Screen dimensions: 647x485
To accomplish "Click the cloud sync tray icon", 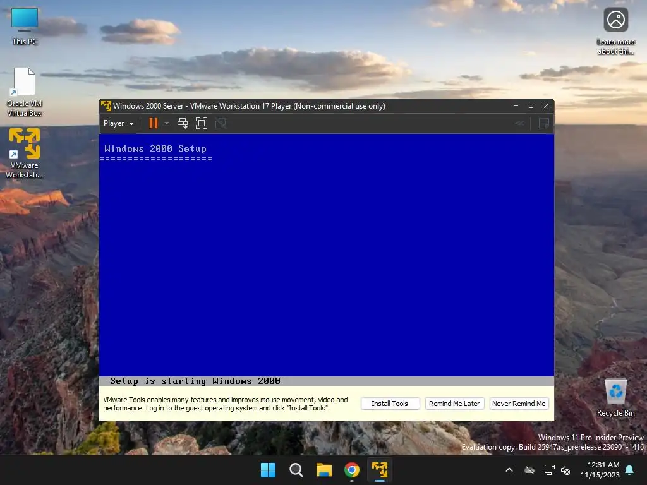I will pos(529,470).
